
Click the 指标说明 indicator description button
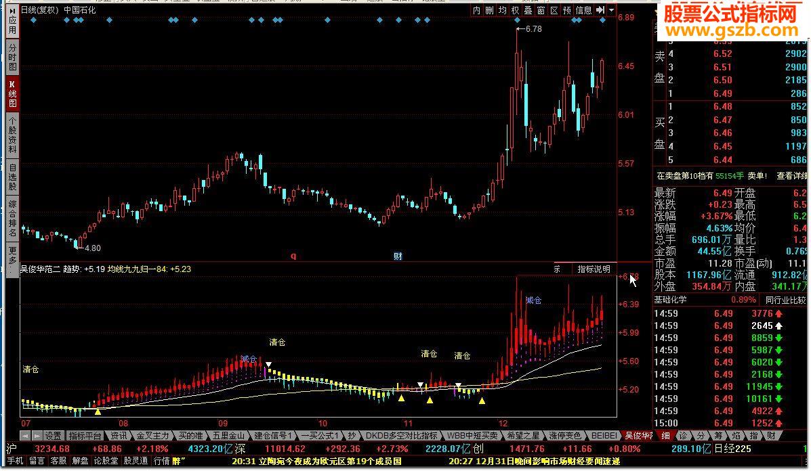coord(594,269)
